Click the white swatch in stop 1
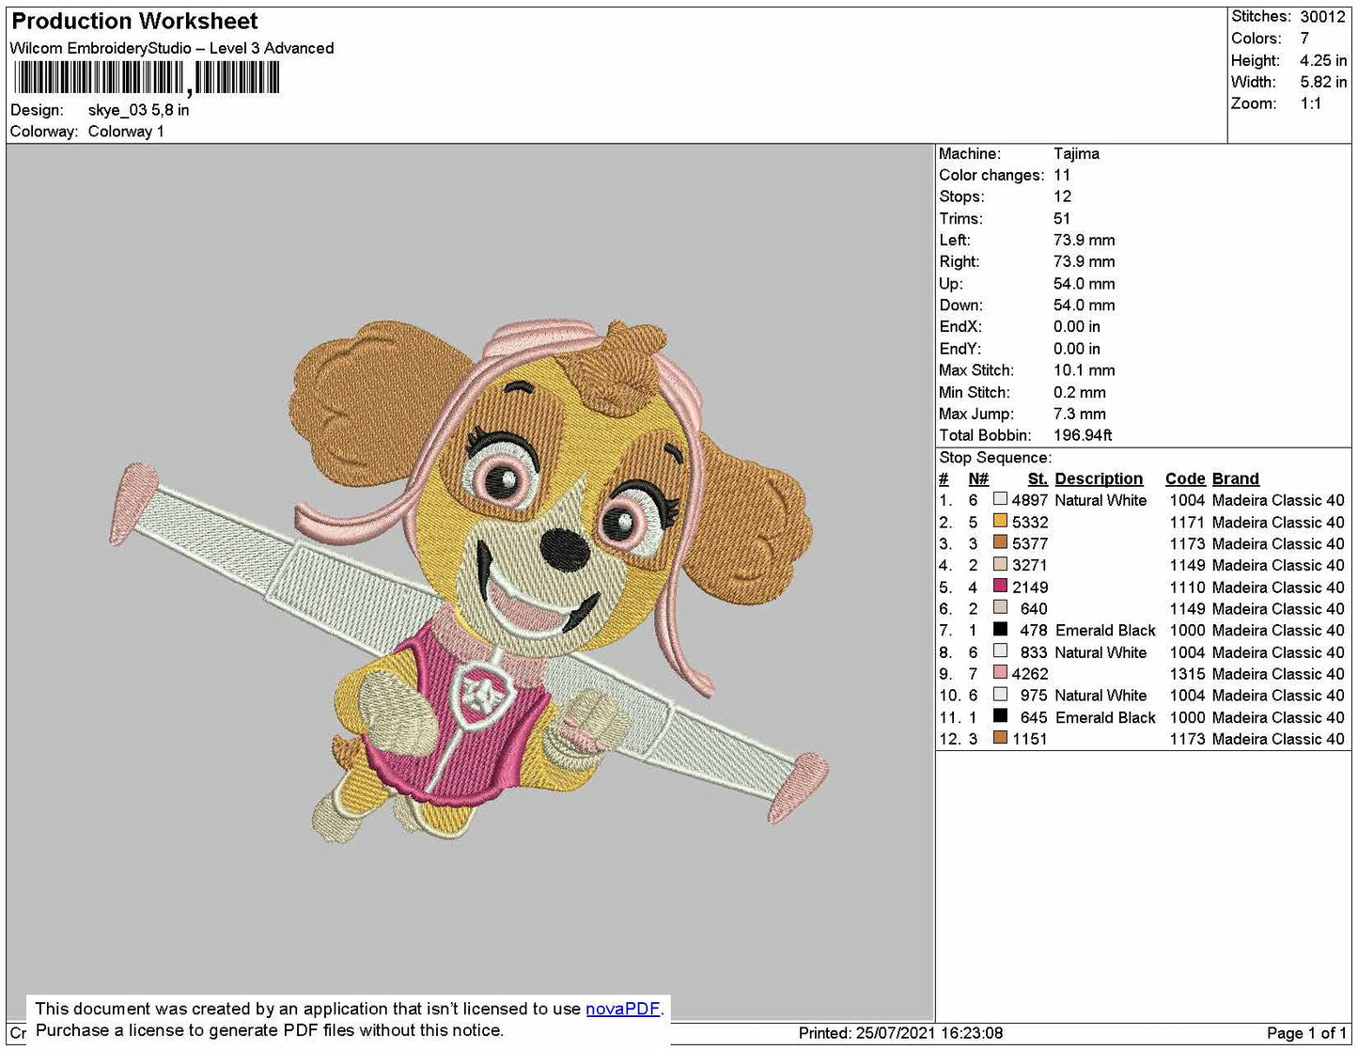 tap(1000, 499)
